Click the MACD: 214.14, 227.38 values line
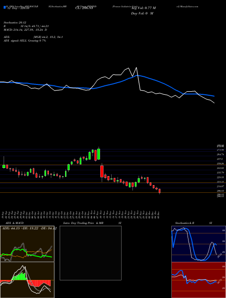 (25, 30)
